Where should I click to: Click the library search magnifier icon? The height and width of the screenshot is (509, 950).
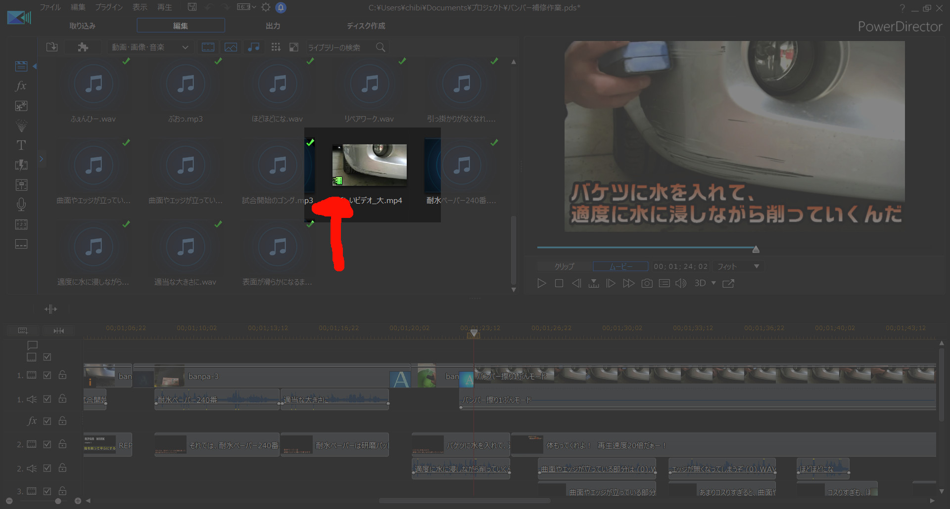(x=380, y=47)
